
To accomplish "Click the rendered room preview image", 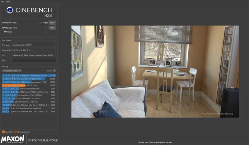I will pos(155,71).
